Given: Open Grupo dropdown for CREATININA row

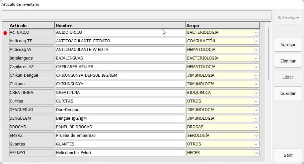Looking at the screenshot, I should click(x=256, y=93).
